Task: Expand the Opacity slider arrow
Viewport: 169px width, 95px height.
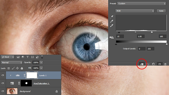Action: coord(41,63)
